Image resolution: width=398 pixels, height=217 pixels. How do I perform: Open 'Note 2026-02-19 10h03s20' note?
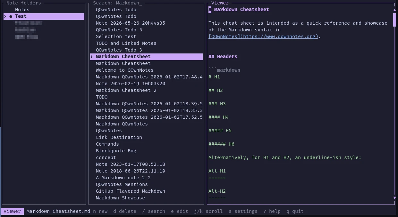pos(131,84)
